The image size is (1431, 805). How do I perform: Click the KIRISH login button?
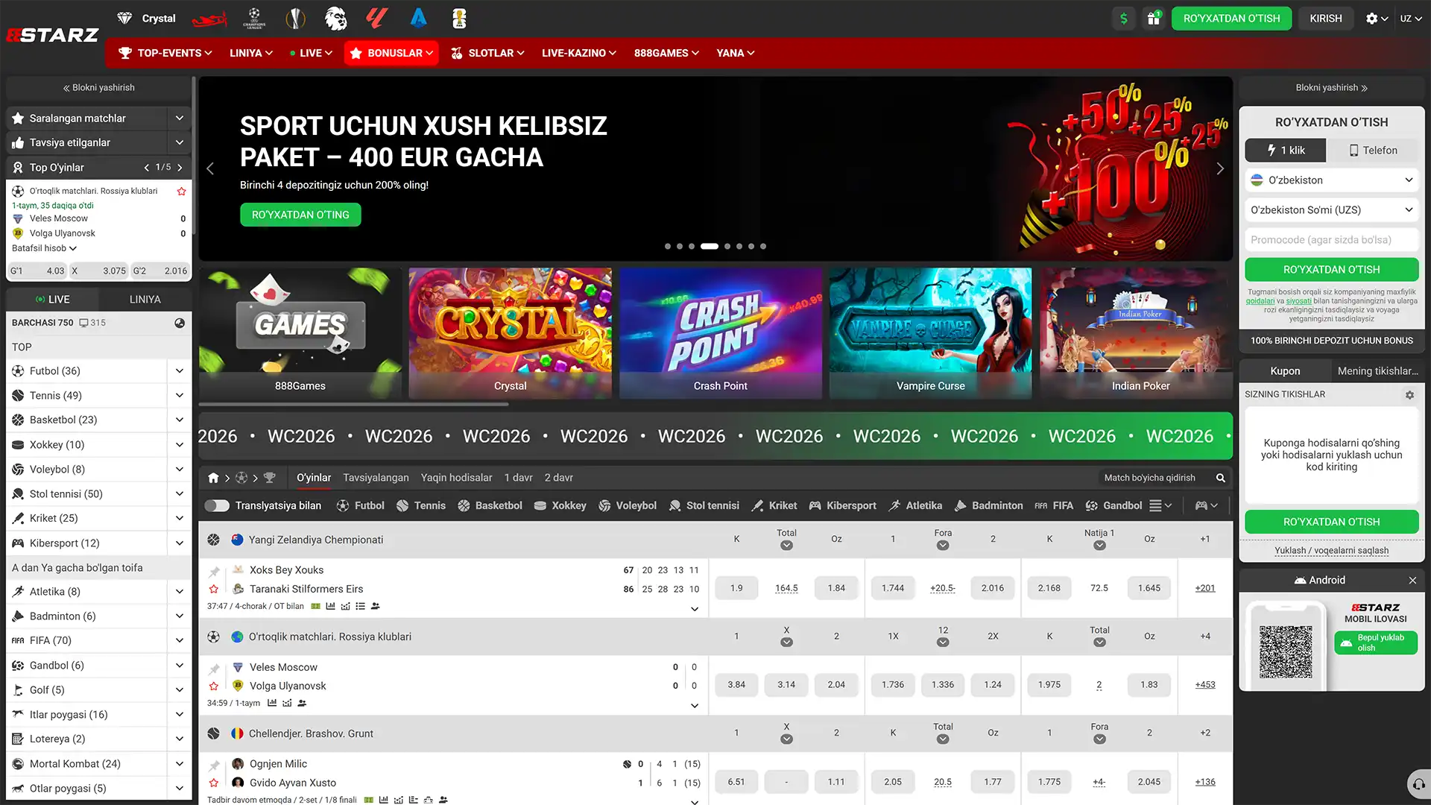[x=1325, y=19]
